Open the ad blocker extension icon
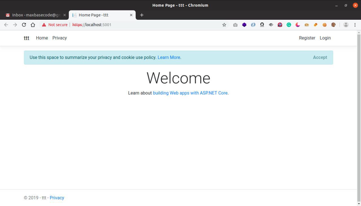Image resolution: width=361 pixels, height=206 pixels. (x=280, y=25)
